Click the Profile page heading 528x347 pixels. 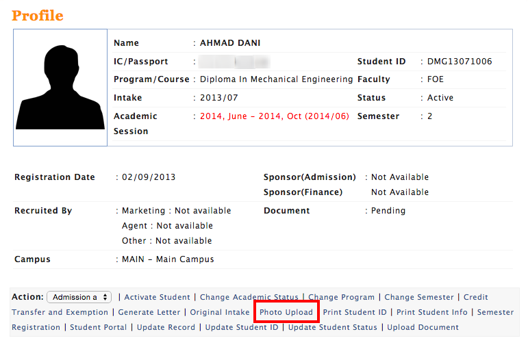(x=38, y=16)
